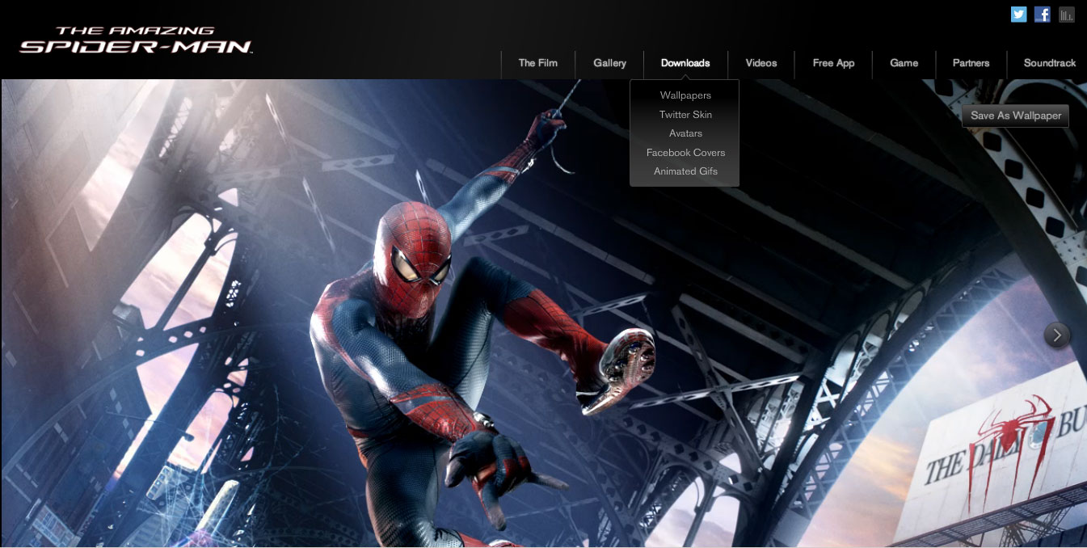Open The Film menu item
This screenshot has height=548, width=1087.
[x=538, y=63]
